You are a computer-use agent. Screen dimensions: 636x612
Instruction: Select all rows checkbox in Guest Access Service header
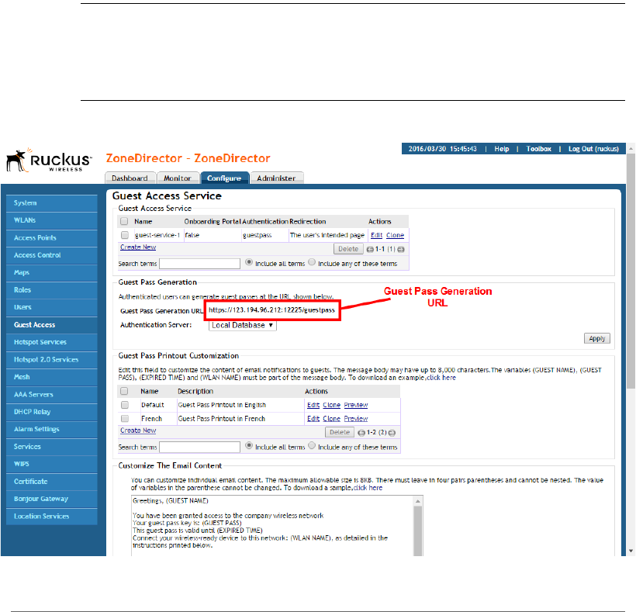[x=124, y=221]
